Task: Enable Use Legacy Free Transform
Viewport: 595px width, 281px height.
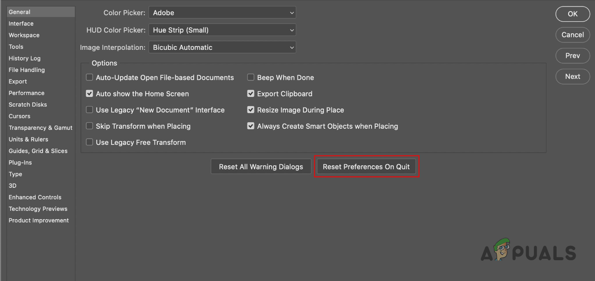Action: [89, 142]
